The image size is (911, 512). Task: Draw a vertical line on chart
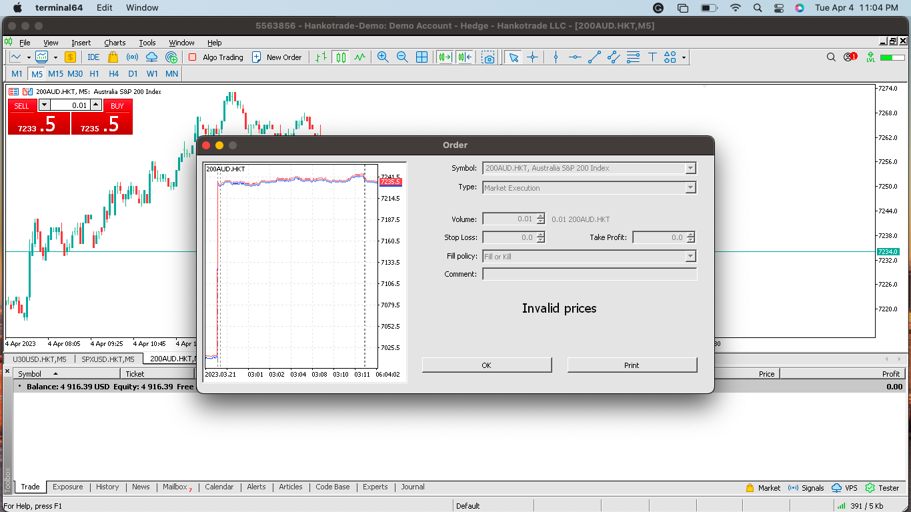pyautogui.click(x=556, y=57)
